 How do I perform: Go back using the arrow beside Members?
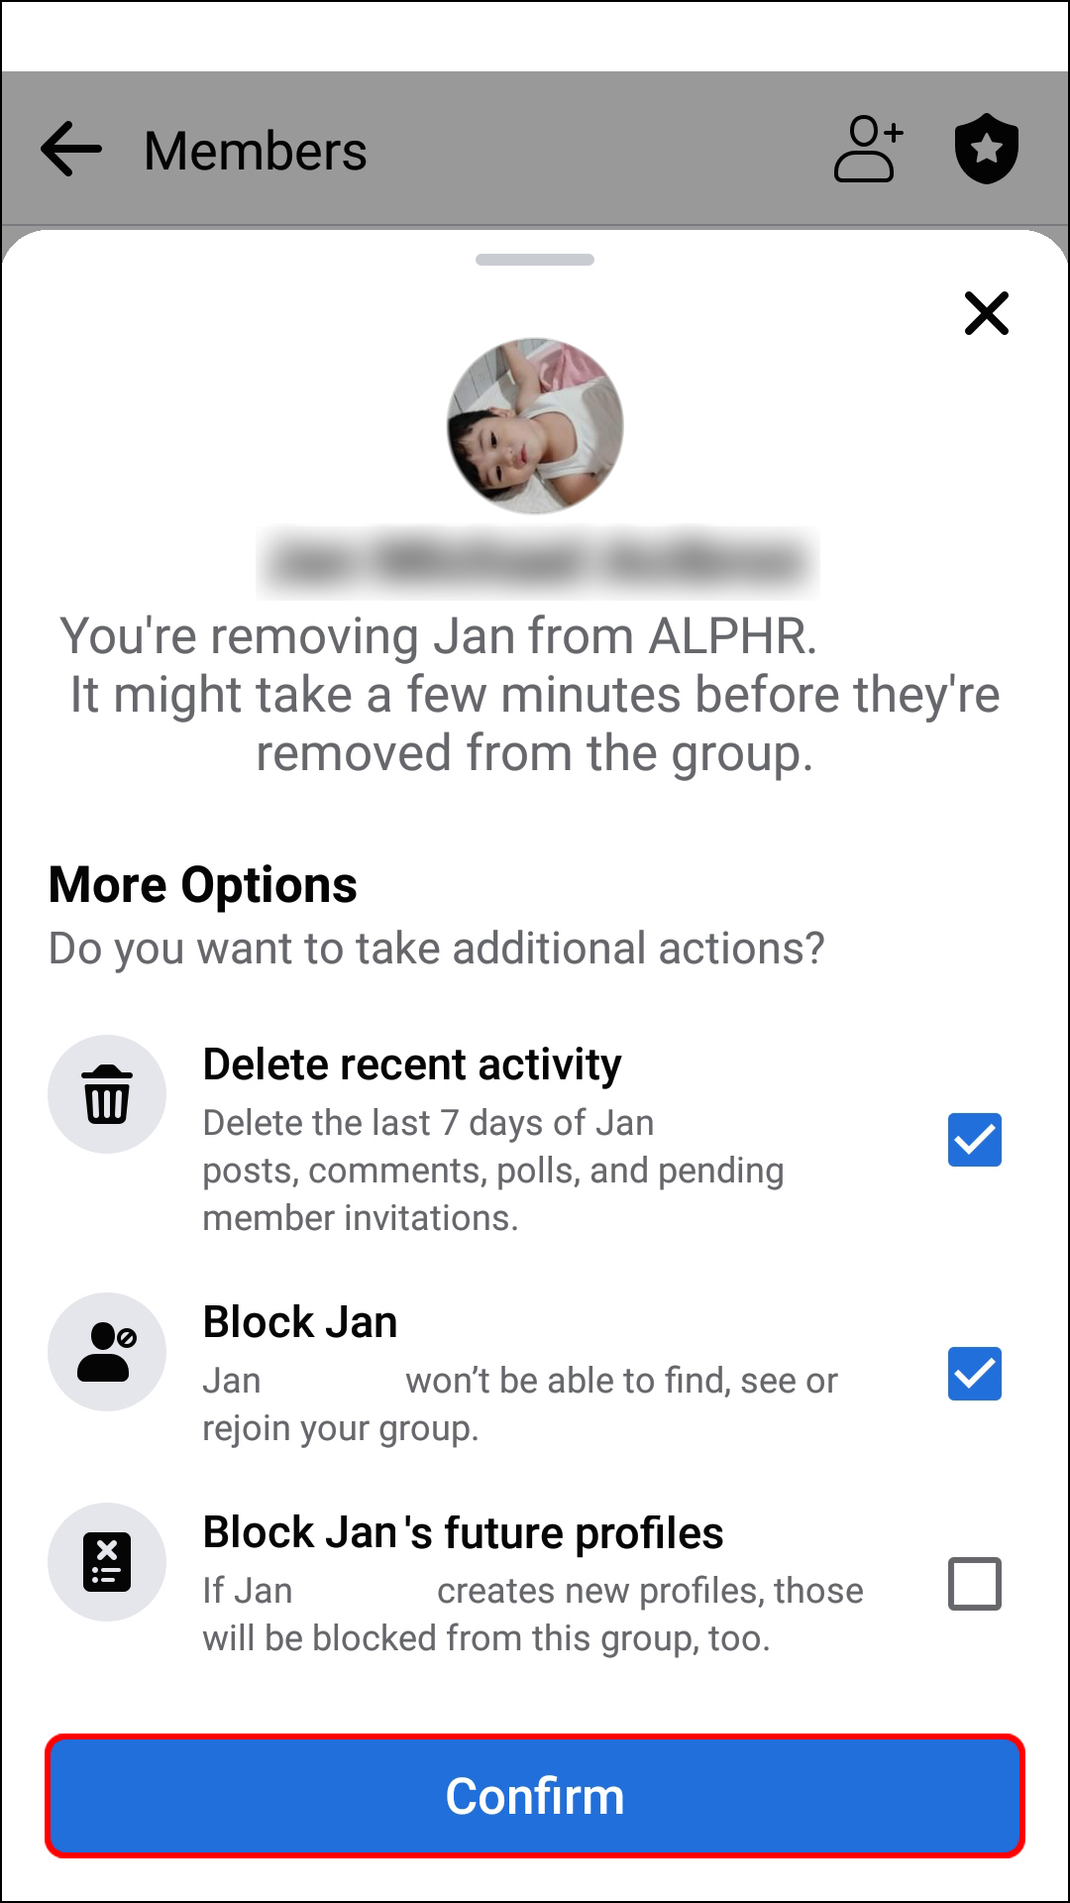pos(71,150)
